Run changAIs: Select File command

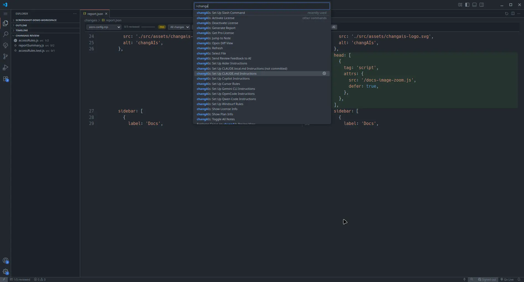tap(262, 53)
